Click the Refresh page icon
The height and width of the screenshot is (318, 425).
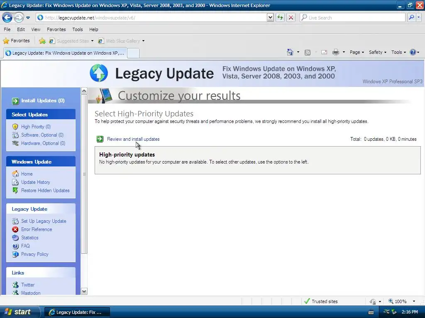point(280,17)
